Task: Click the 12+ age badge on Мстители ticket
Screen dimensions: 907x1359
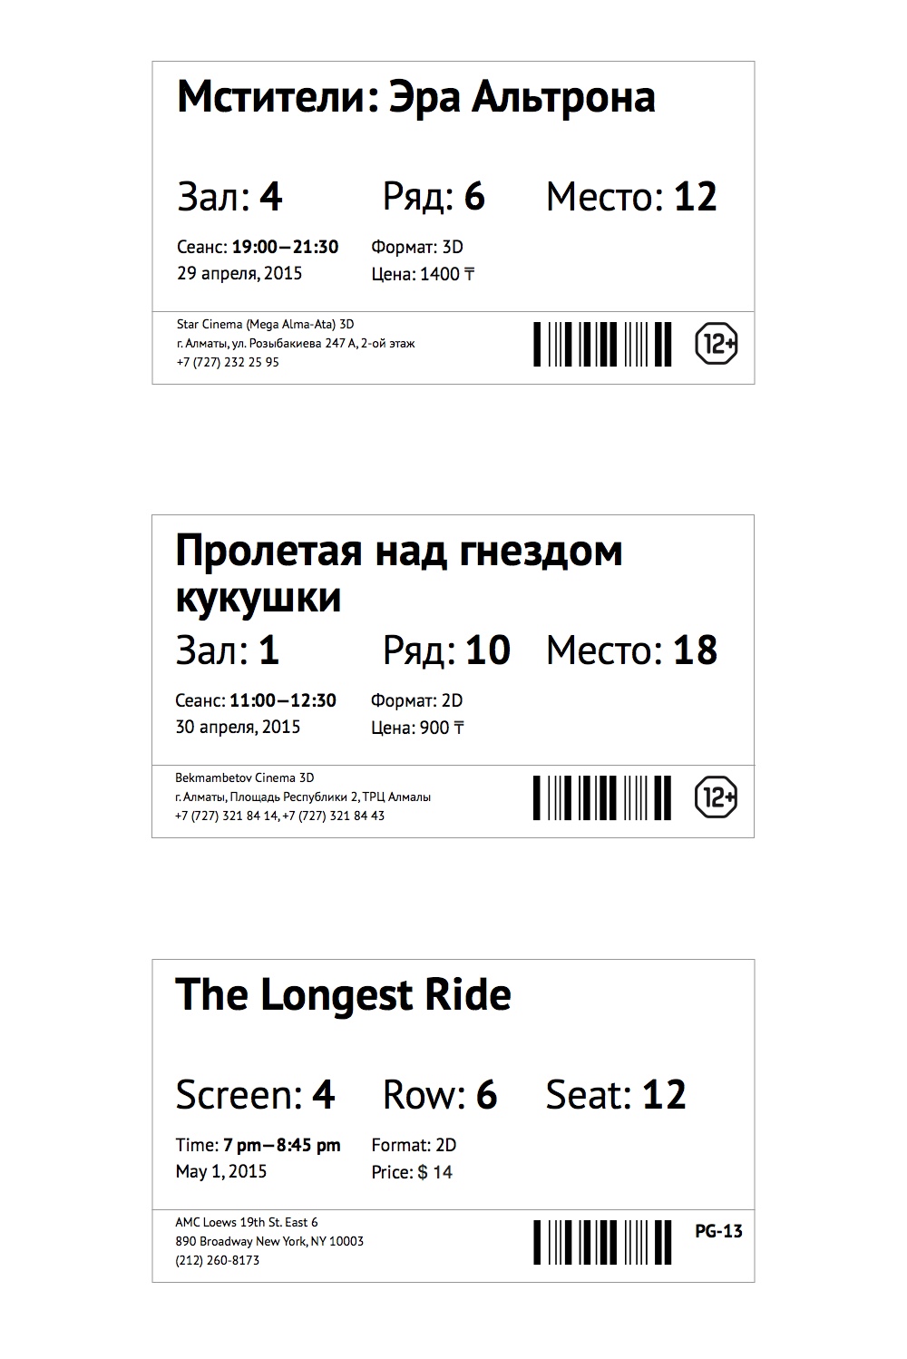Action: coord(716,344)
